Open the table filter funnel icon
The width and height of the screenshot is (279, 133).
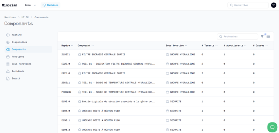click(x=262, y=37)
